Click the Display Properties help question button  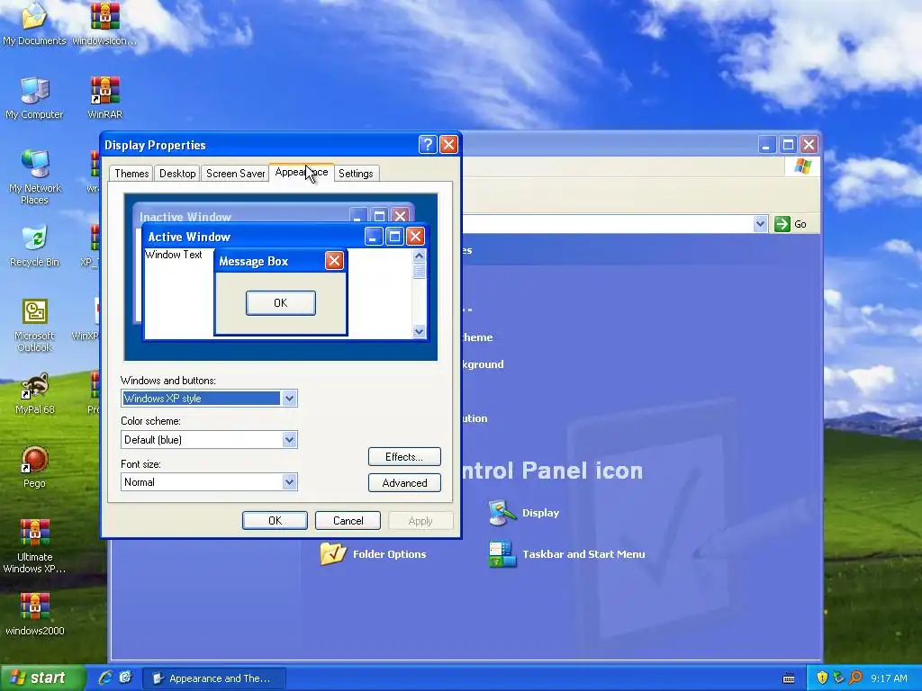[428, 145]
